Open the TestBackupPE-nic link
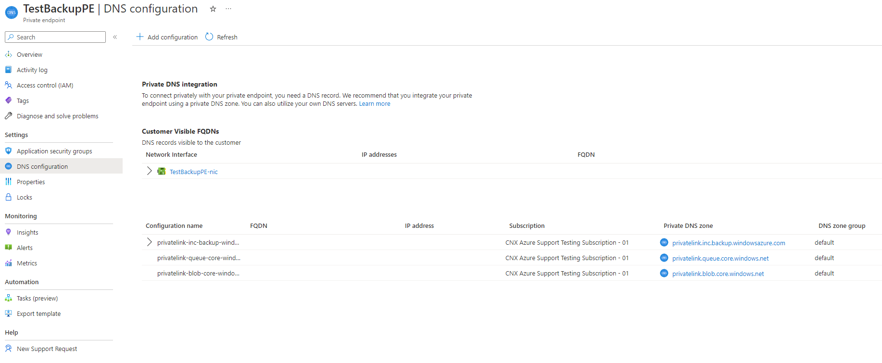This screenshot has height=363, width=882. [x=193, y=172]
